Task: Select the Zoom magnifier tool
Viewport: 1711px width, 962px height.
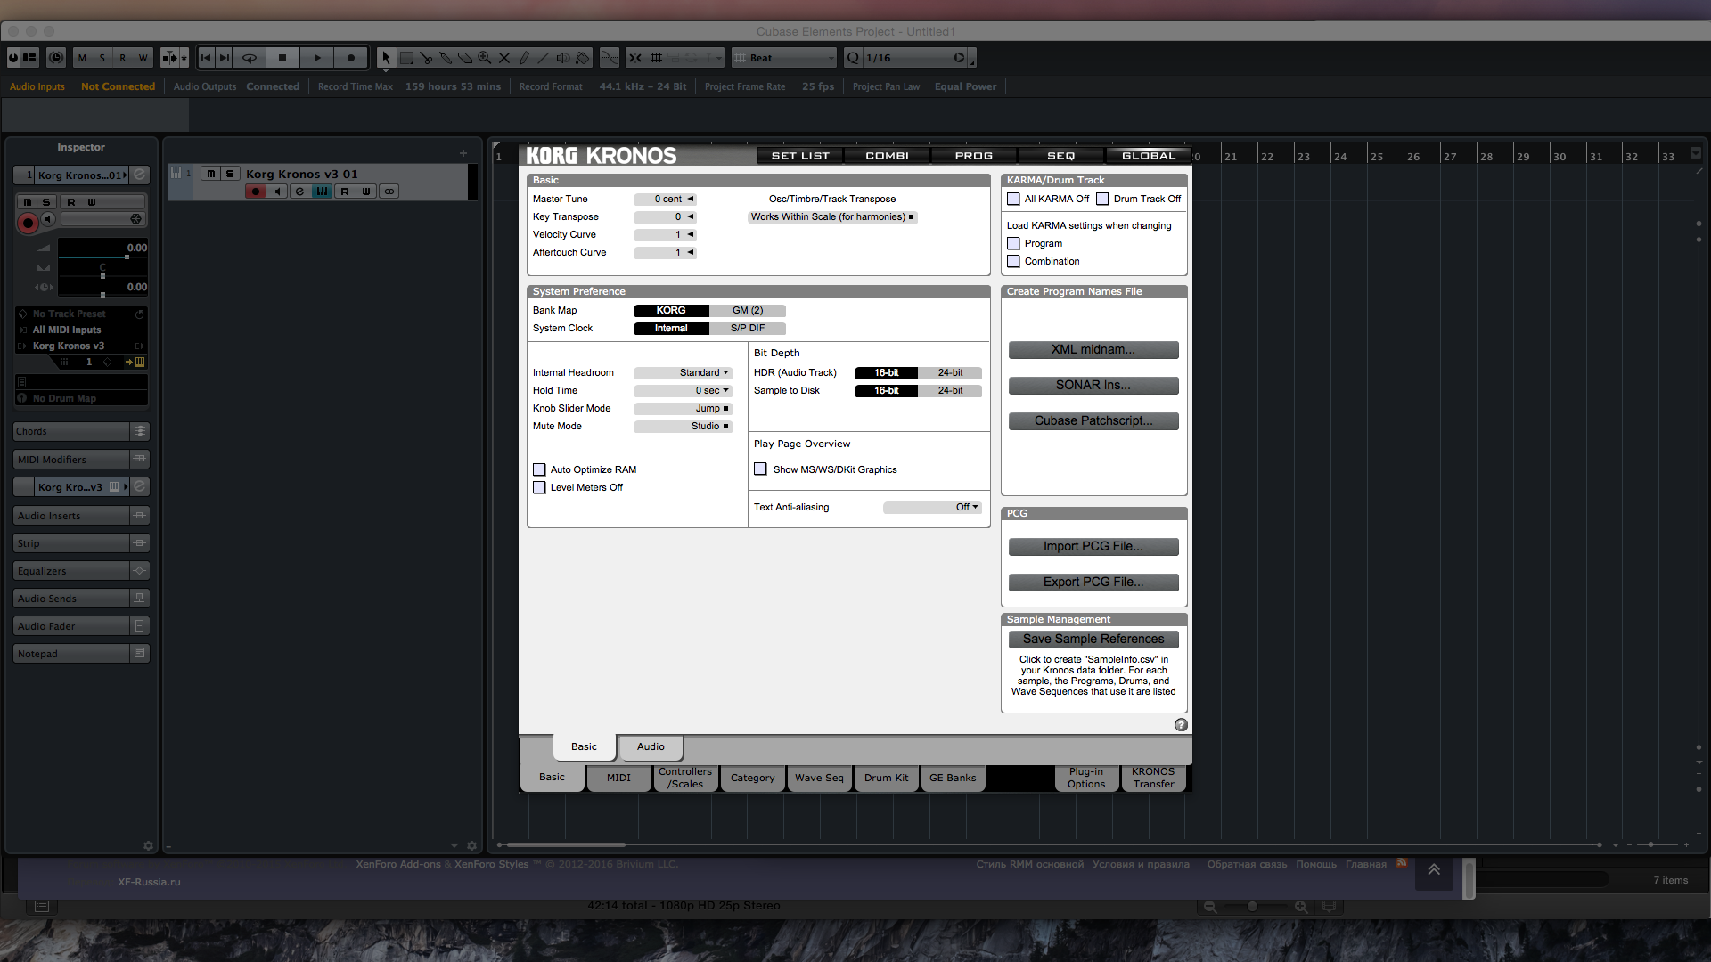Action: coord(484,58)
